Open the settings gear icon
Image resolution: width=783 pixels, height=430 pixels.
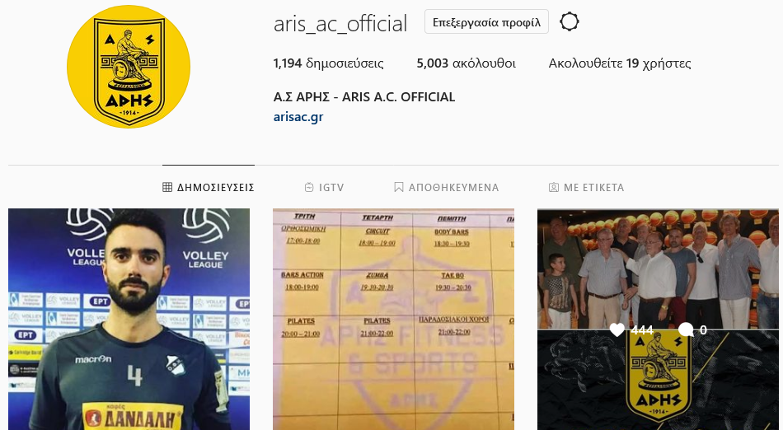pyautogui.click(x=570, y=22)
